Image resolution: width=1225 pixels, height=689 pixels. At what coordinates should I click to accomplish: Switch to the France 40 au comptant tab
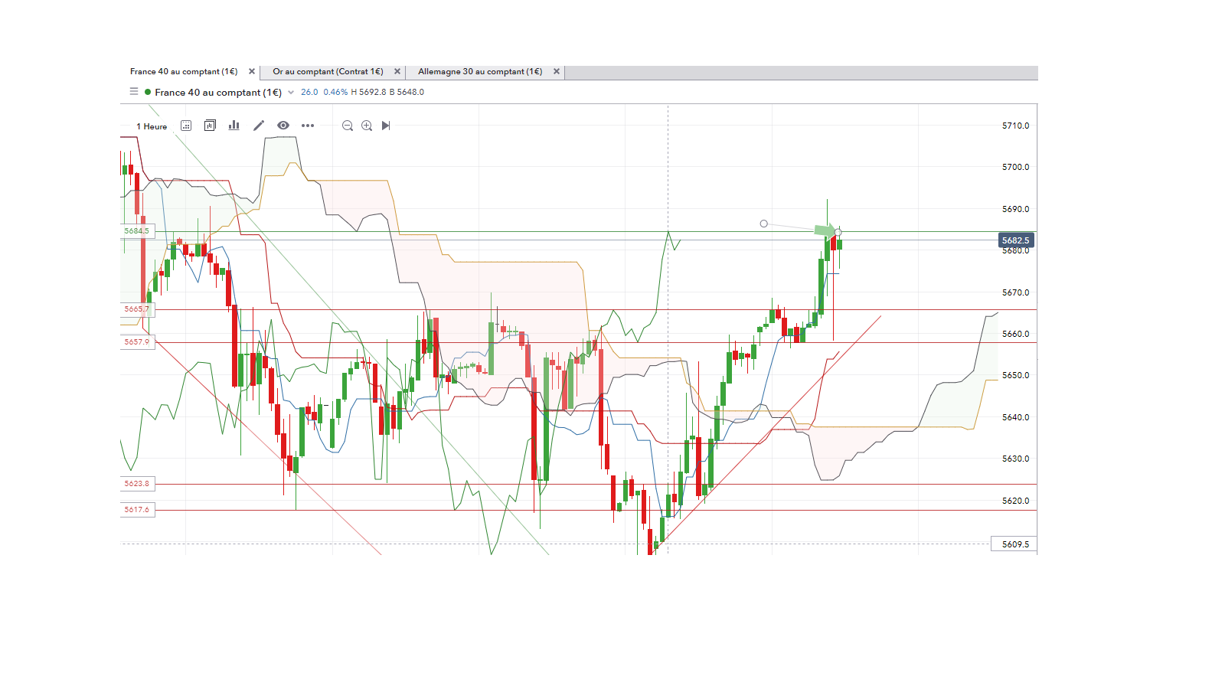[184, 72]
